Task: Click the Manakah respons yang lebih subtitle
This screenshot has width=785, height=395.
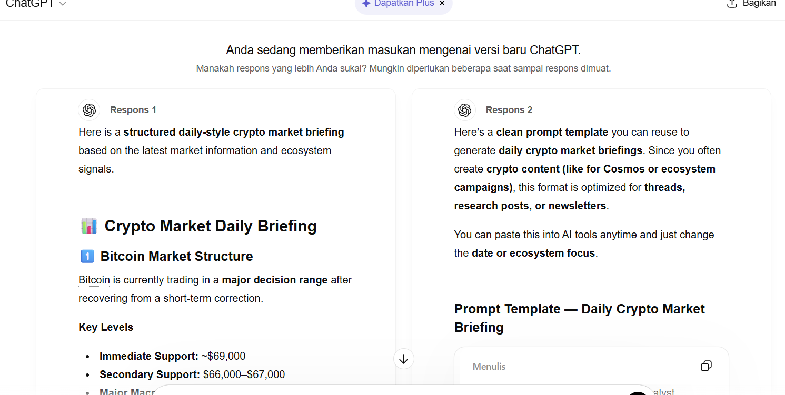Action: coord(403,68)
